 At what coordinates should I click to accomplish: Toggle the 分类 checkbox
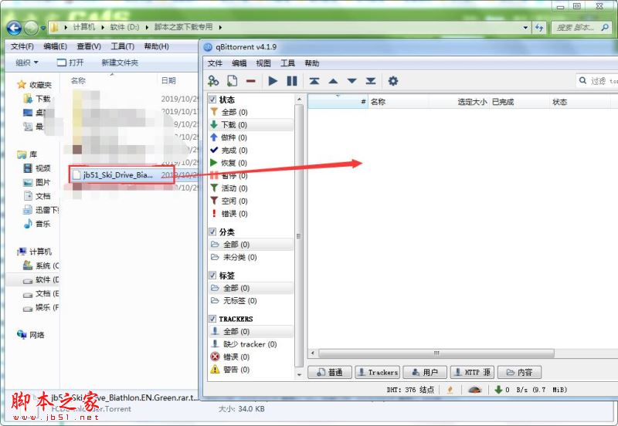pos(212,232)
